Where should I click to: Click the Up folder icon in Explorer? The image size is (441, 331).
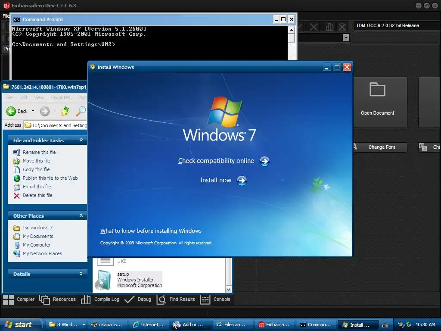coord(65,111)
